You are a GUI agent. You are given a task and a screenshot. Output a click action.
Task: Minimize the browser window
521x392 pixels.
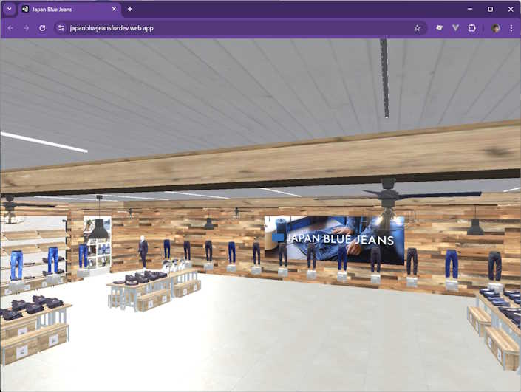click(470, 9)
